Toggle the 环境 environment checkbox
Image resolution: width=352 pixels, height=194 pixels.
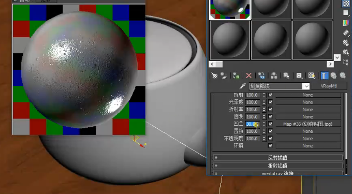270,146
